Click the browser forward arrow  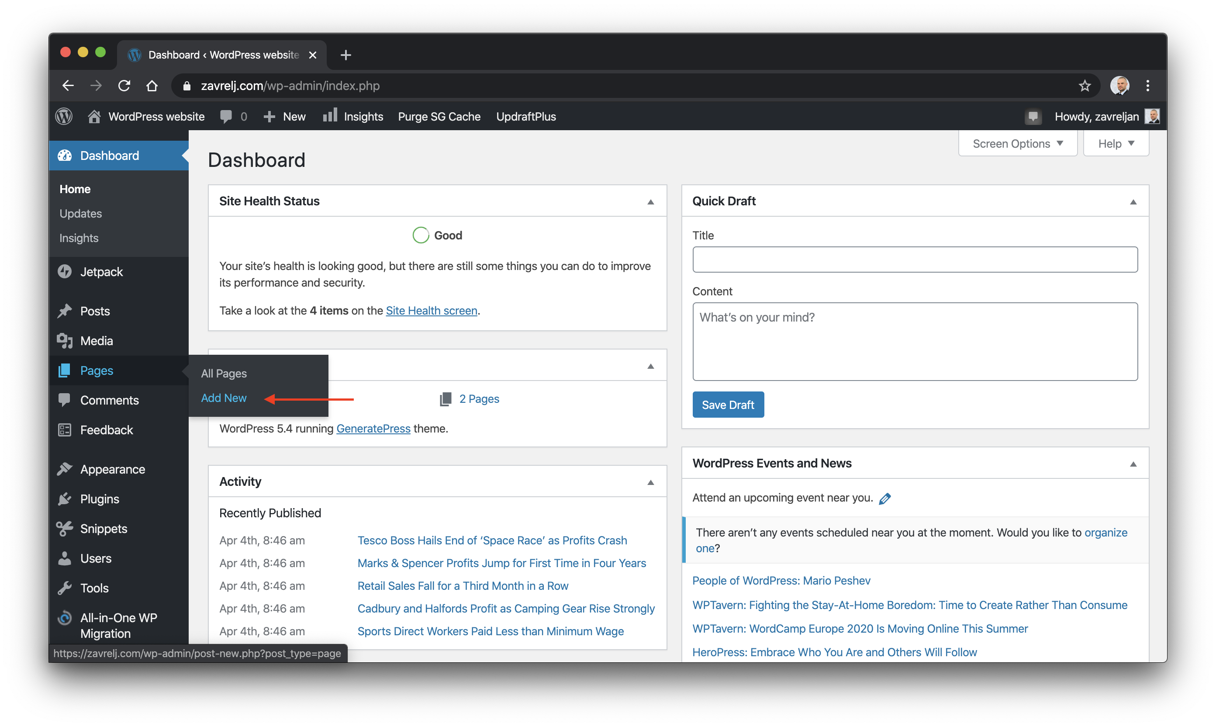pyautogui.click(x=96, y=86)
